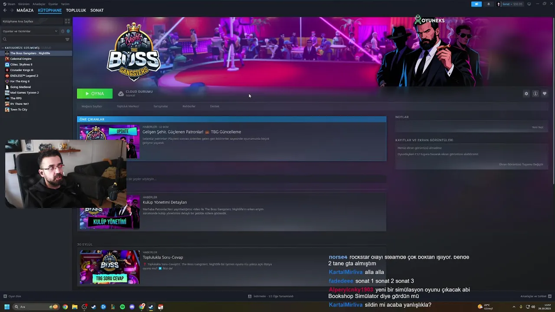Open the Tartışmalar link
This screenshot has width=555, height=312.
pyautogui.click(x=160, y=106)
